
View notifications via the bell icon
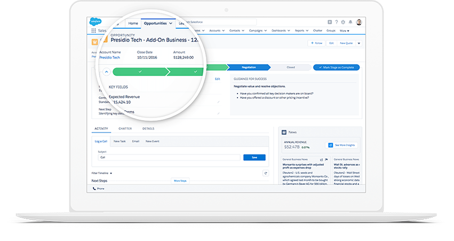point(351,22)
